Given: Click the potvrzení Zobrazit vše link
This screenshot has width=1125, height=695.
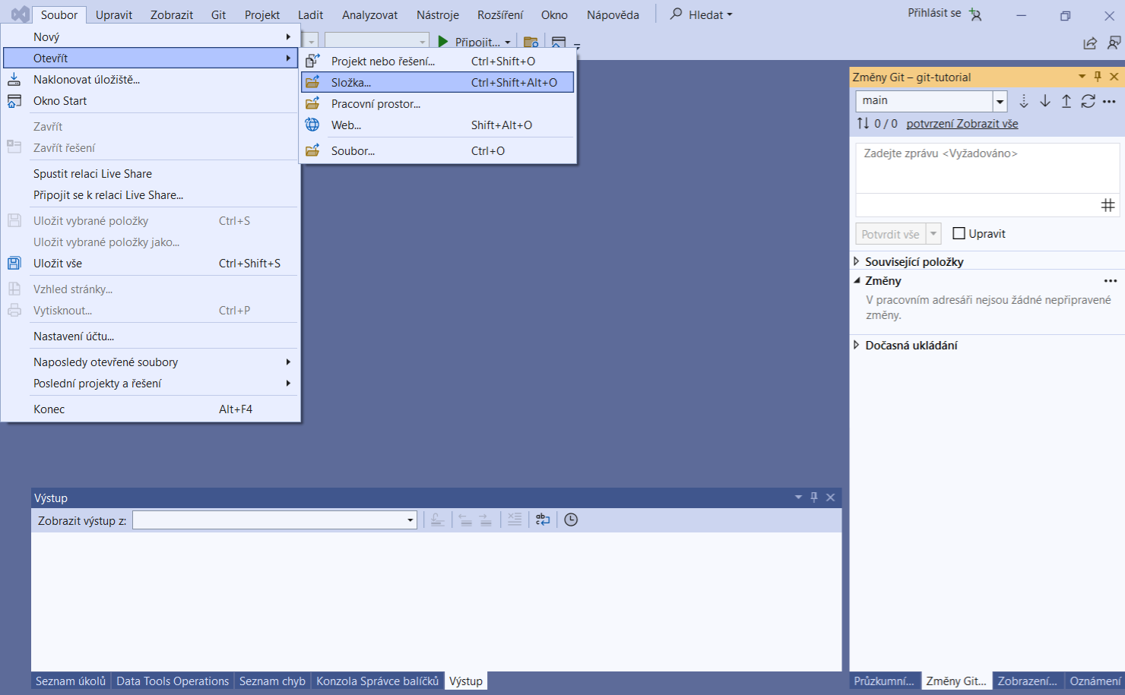Looking at the screenshot, I should pos(962,124).
